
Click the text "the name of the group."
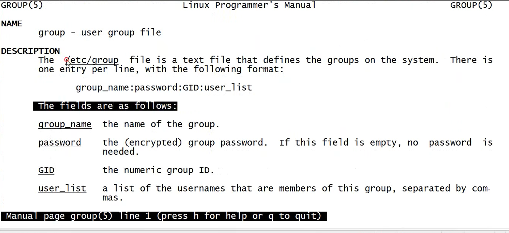[161, 124]
